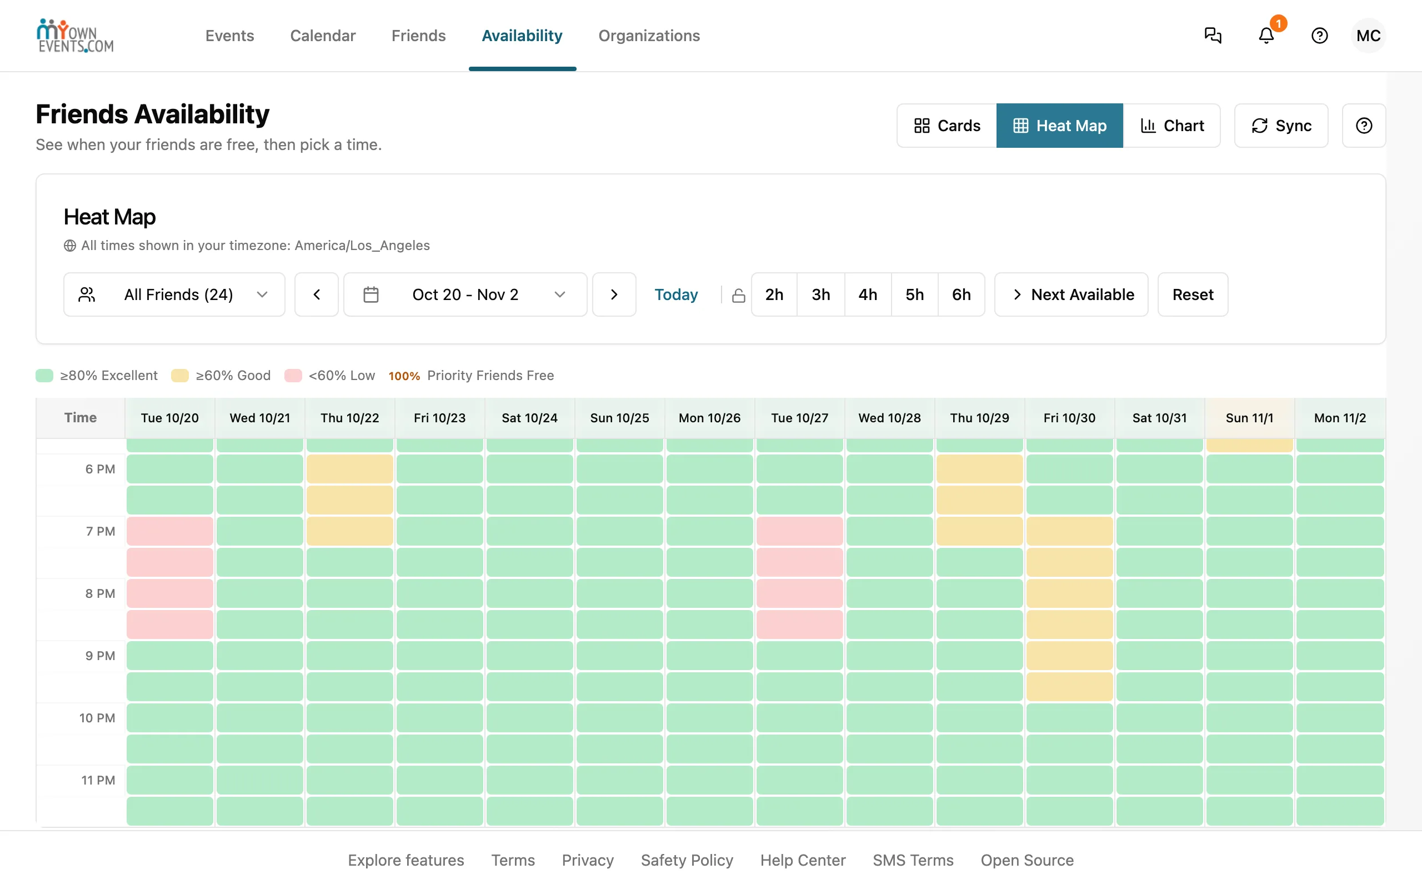Click the Sync button

pos(1281,126)
